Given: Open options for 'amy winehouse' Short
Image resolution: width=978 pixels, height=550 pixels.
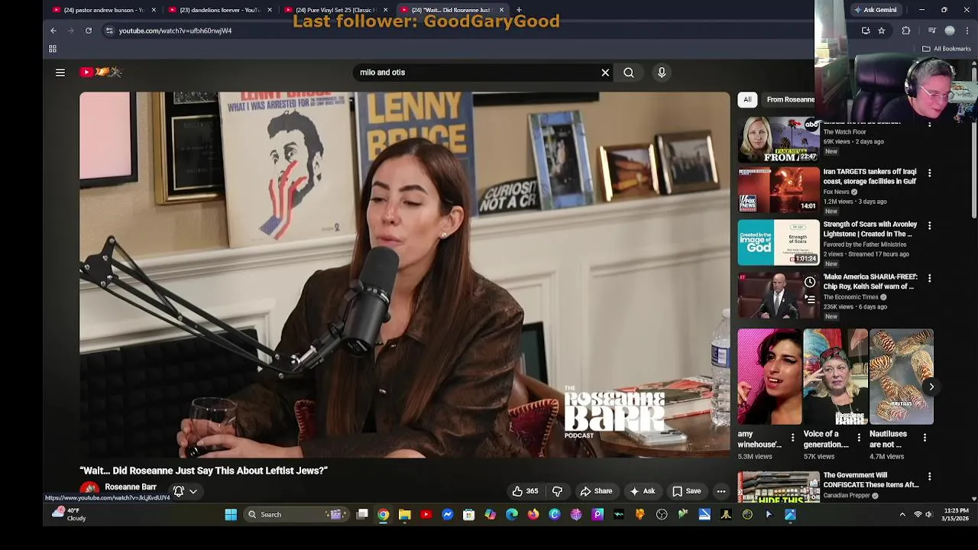Looking at the screenshot, I should [792, 438].
